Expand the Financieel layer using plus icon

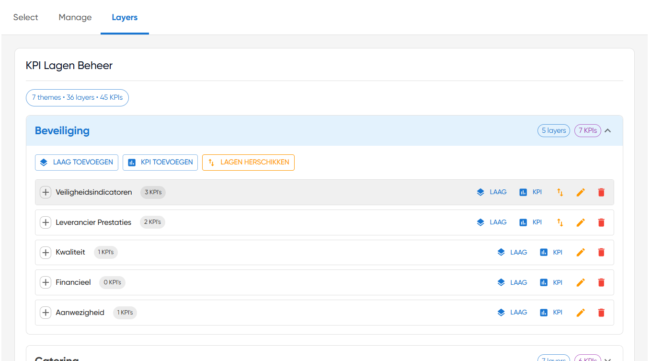[x=46, y=282]
